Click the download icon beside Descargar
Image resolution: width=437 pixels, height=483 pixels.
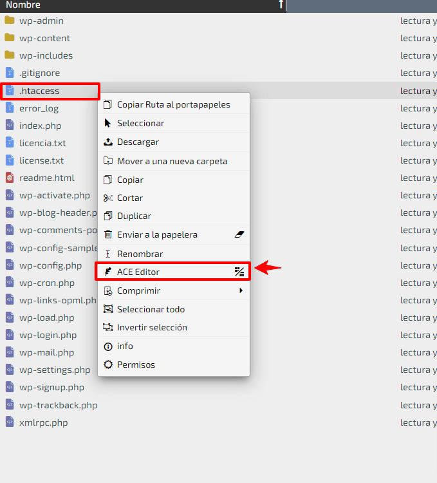(x=107, y=142)
